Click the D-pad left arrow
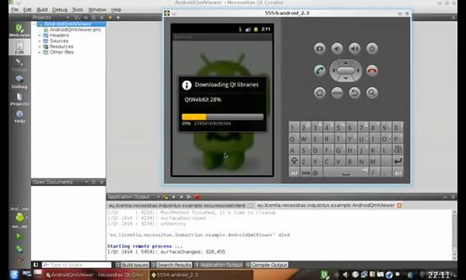The height and width of the screenshot is (280, 466). point(333,71)
